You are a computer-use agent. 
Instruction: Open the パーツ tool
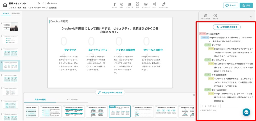pyautogui.click(x=154, y=5)
